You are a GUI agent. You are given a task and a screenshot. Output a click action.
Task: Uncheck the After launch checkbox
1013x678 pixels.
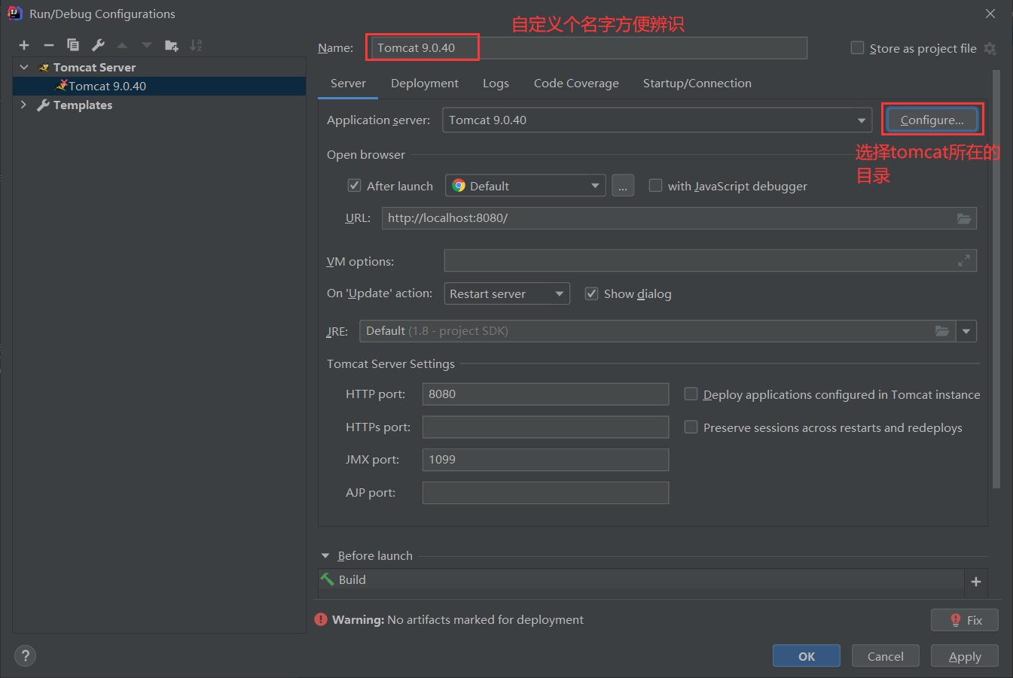tap(354, 186)
